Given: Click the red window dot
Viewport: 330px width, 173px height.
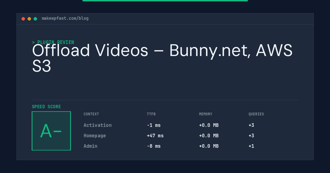Looking at the screenshot, I should pos(23,19).
